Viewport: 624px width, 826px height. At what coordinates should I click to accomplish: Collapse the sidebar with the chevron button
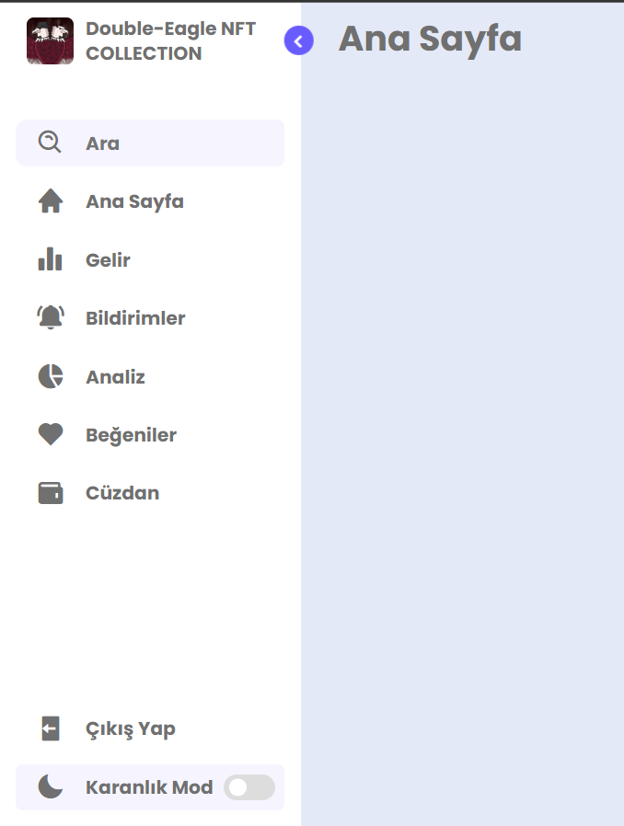(298, 40)
